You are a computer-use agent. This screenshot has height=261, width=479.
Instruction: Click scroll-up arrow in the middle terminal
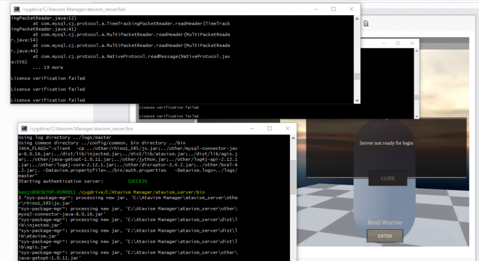point(416,51)
